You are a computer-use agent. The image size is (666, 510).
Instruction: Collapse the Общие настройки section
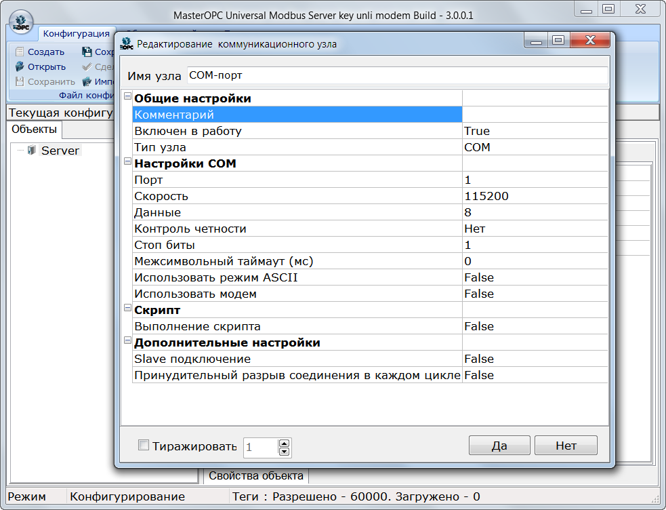[127, 98]
